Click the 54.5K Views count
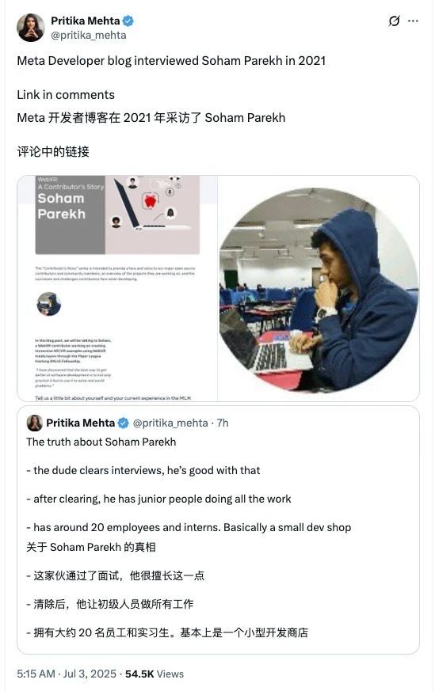435x691 pixels. (x=155, y=674)
